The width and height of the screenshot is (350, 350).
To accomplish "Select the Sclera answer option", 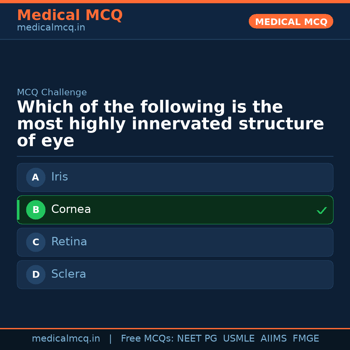I will click(x=175, y=274).
